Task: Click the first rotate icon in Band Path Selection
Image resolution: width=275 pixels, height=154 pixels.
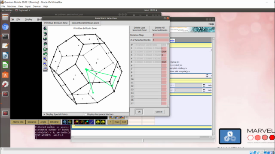Action: click(45, 29)
